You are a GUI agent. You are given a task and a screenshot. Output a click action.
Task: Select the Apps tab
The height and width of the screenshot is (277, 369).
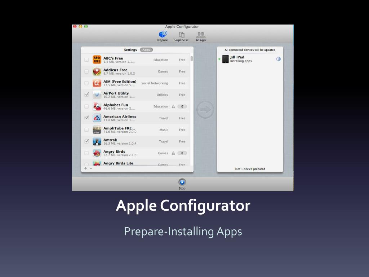click(146, 50)
